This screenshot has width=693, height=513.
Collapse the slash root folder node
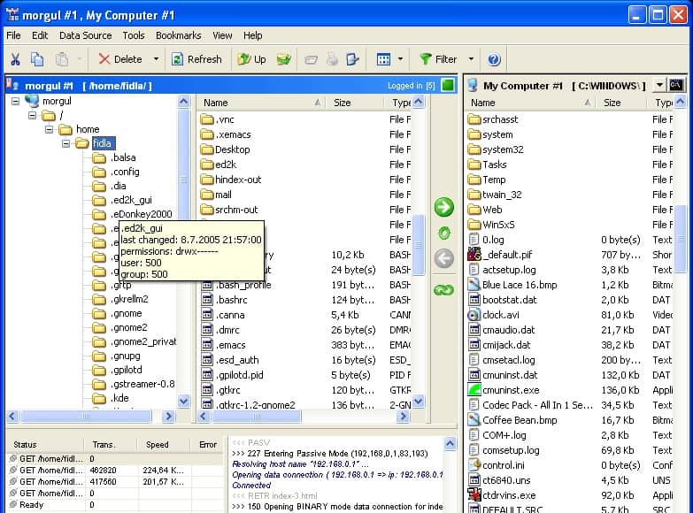(32, 115)
